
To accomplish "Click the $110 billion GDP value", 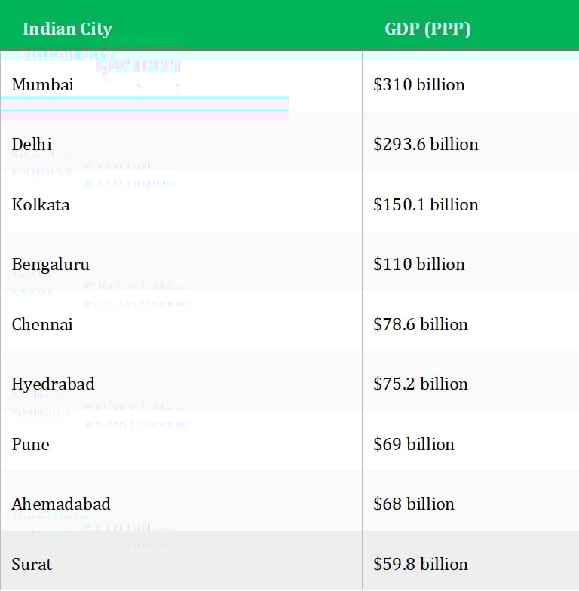I will click(419, 264).
